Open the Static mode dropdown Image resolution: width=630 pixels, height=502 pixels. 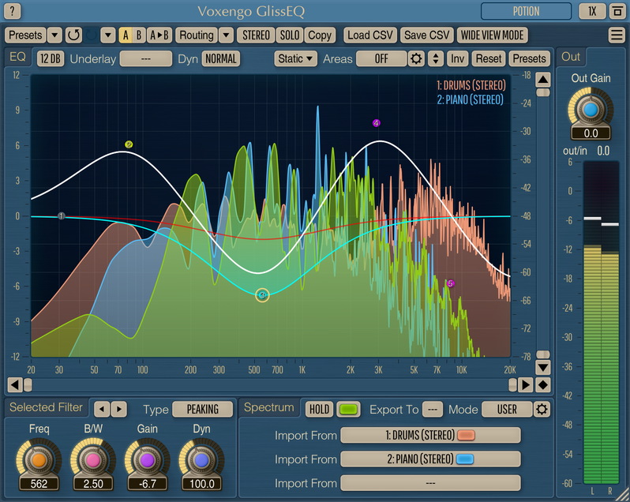[x=295, y=58]
